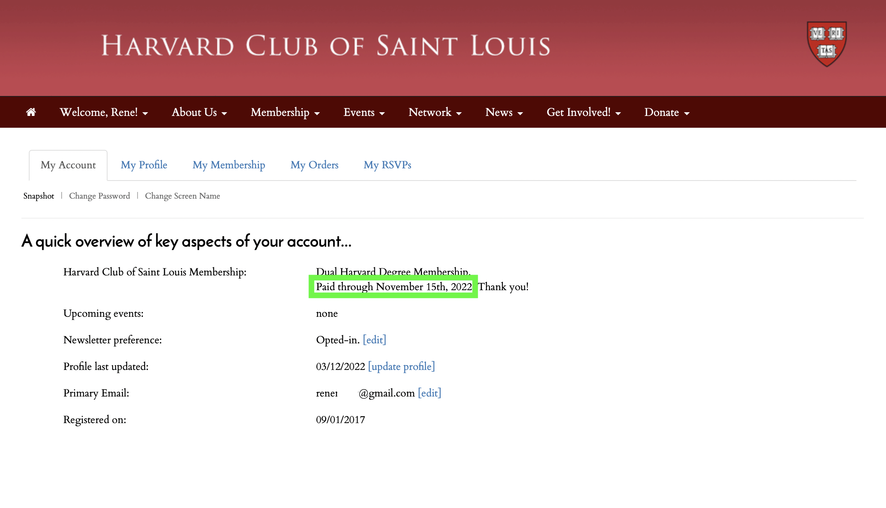Select the My Account tab

point(68,165)
